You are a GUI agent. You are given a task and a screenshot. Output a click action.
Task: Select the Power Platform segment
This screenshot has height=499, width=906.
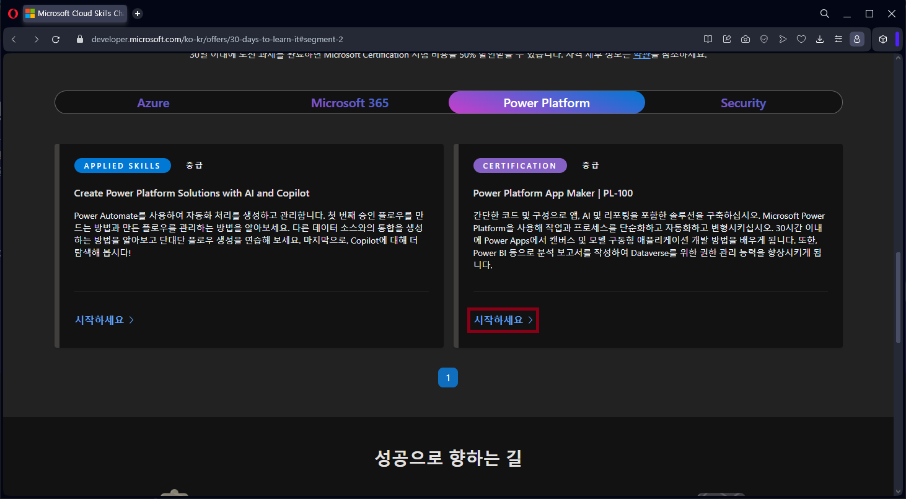(x=546, y=102)
